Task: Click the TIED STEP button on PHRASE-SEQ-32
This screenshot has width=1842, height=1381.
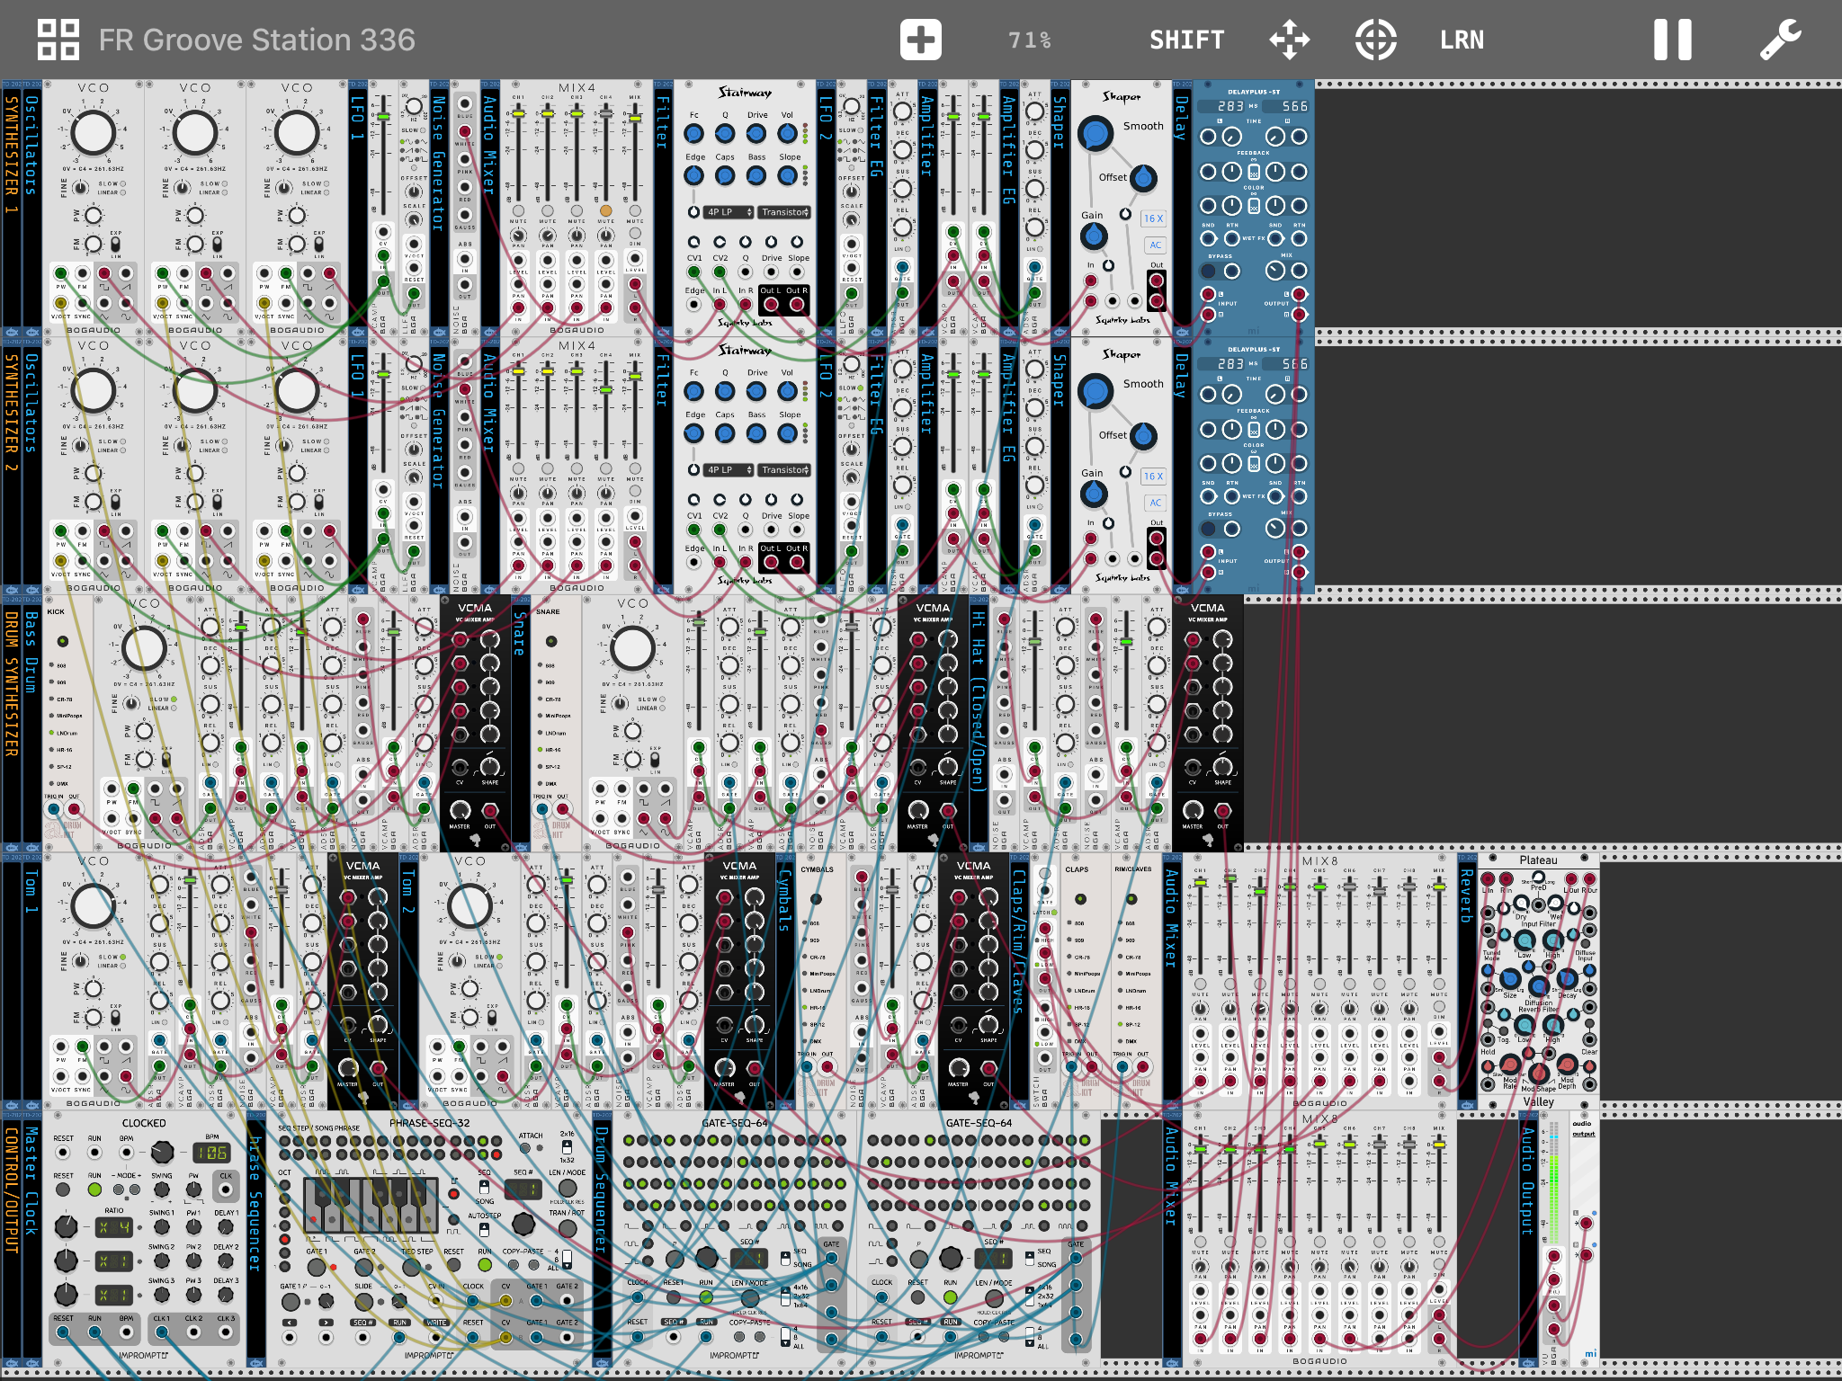Action: (x=412, y=1267)
